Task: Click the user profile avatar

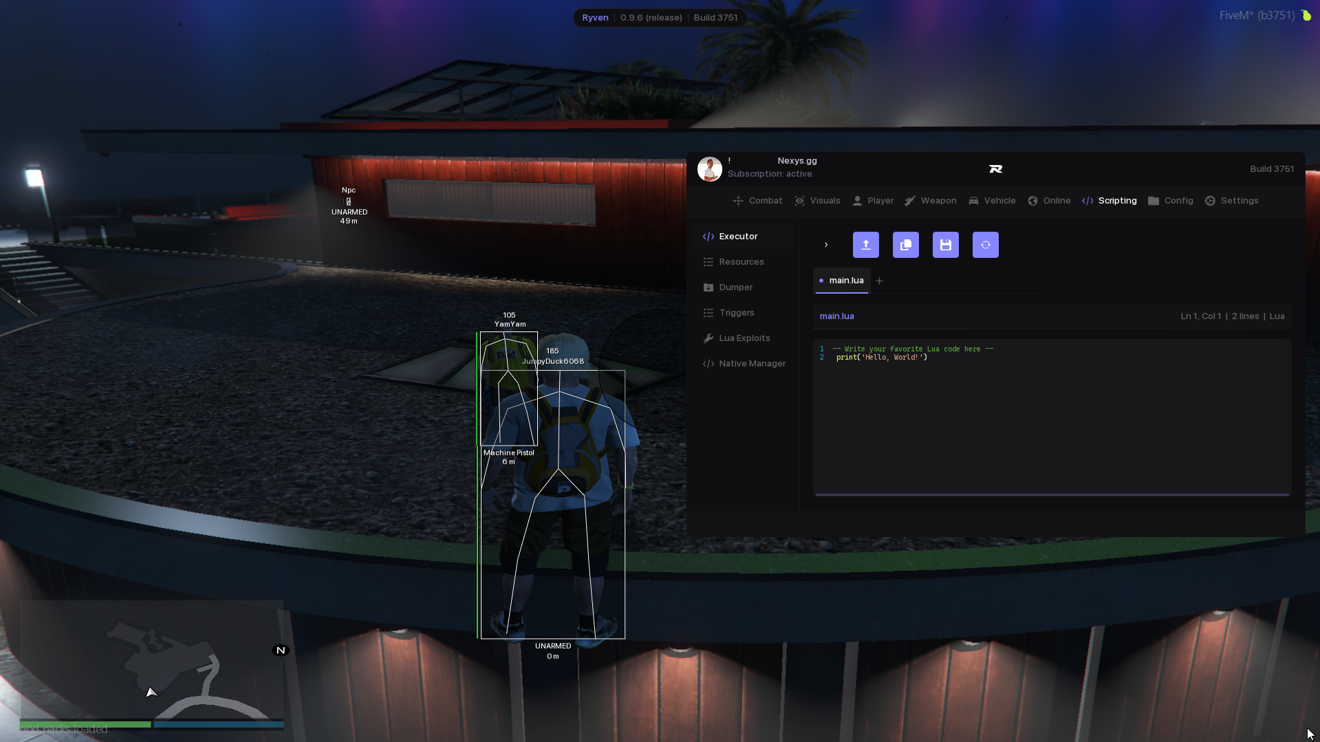Action: pos(709,168)
